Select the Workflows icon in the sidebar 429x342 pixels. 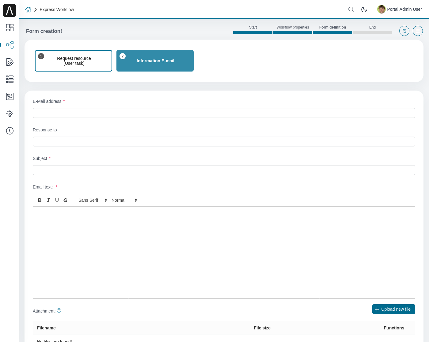click(10, 45)
